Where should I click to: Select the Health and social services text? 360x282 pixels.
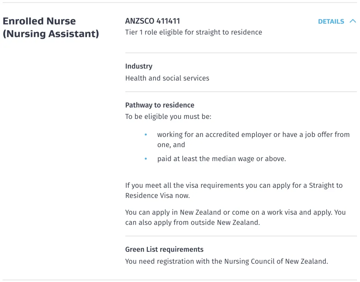tap(167, 78)
